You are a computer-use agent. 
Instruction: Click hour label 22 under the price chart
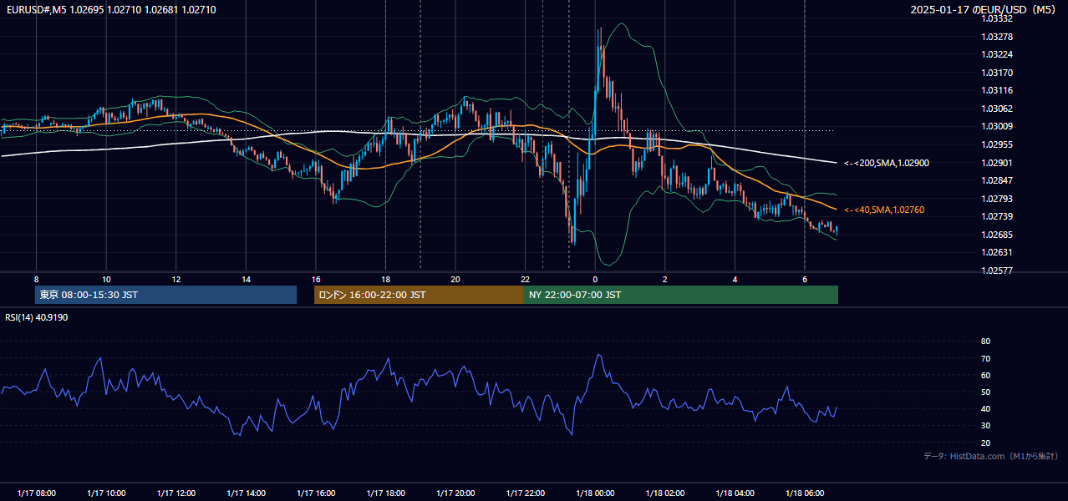525,279
